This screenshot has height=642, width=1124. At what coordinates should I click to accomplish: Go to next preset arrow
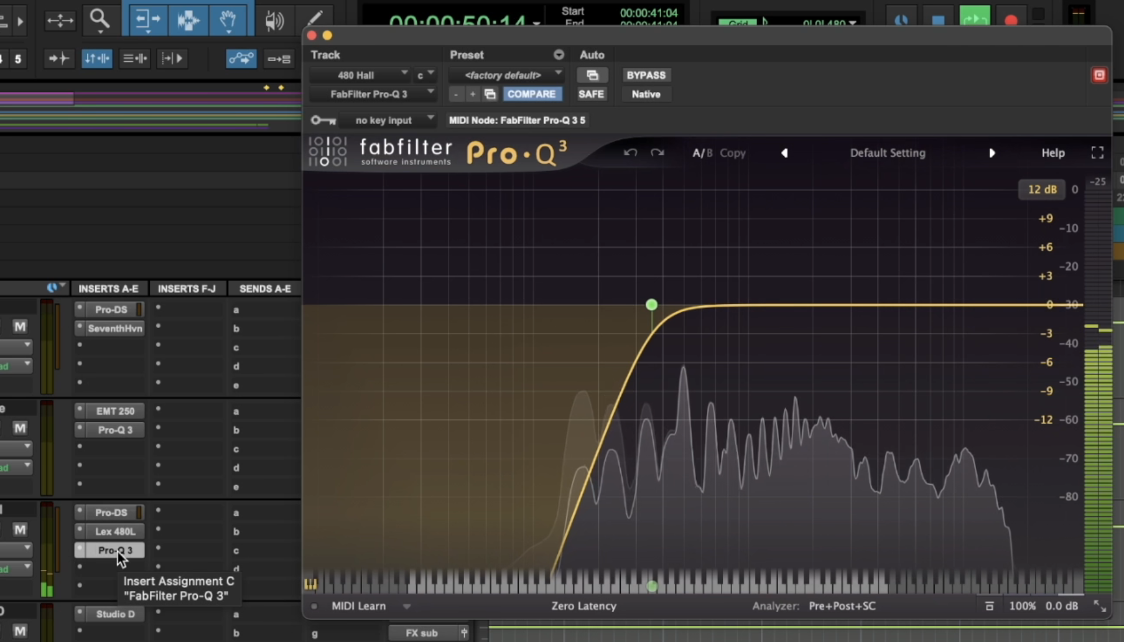click(x=992, y=153)
